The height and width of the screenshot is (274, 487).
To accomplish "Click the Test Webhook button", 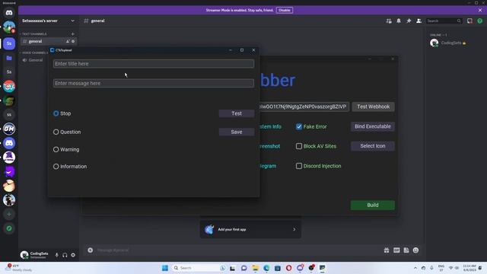I will pyautogui.click(x=373, y=107).
